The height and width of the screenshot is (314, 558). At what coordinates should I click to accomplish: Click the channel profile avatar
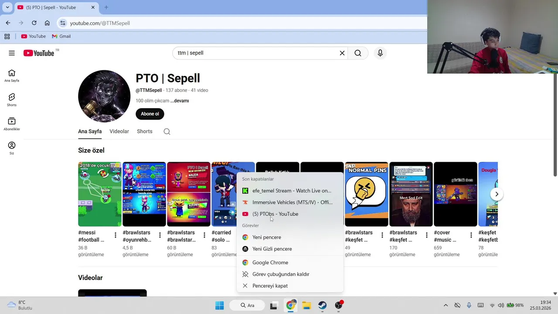[x=104, y=96]
